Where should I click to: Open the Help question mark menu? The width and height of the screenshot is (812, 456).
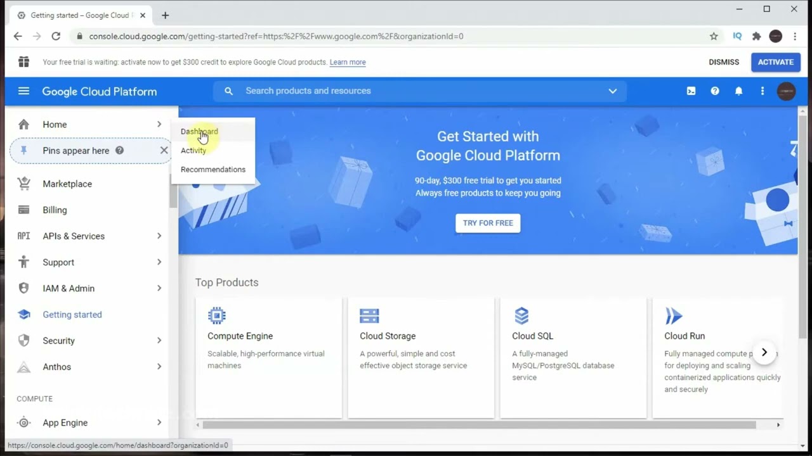715,91
